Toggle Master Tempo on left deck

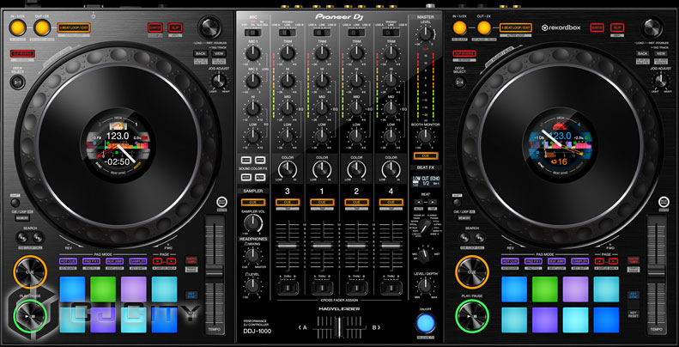pyautogui.click(x=191, y=260)
